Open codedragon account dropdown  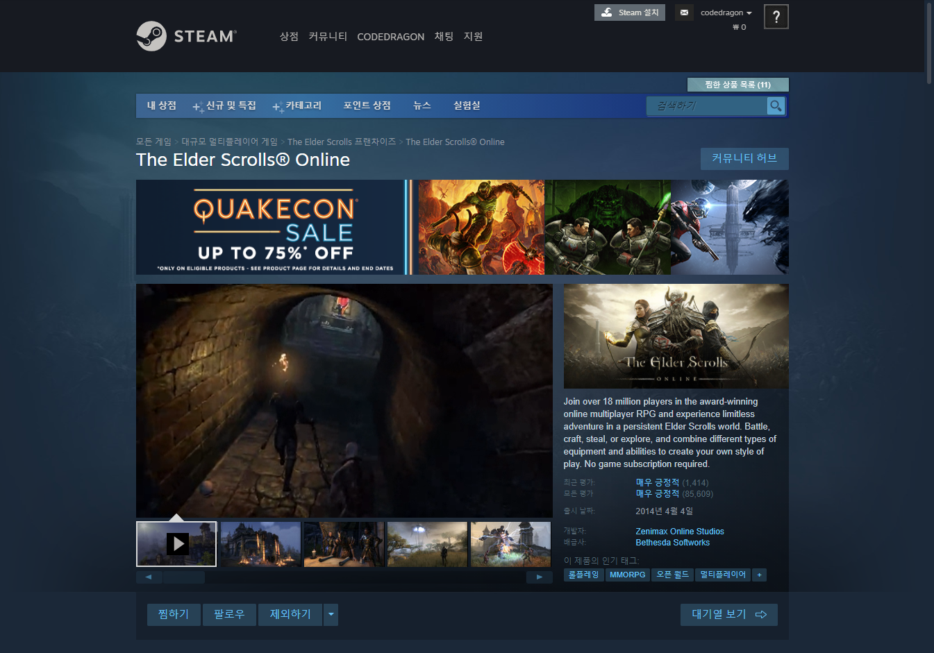[x=726, y=12]
